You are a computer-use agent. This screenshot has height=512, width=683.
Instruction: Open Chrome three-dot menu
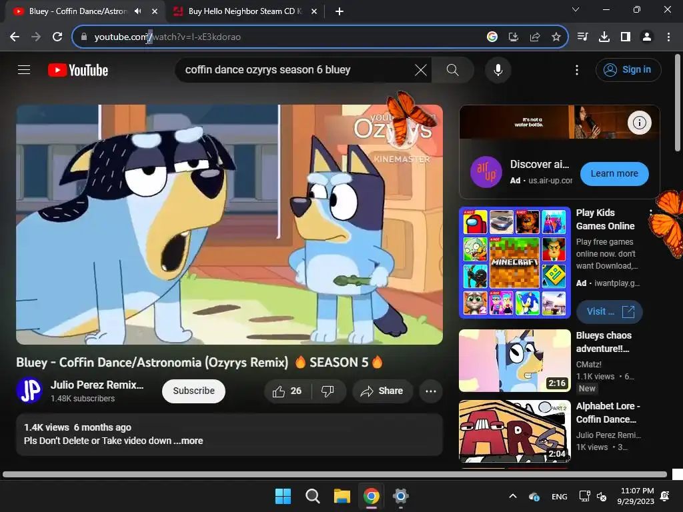point(668,37)
